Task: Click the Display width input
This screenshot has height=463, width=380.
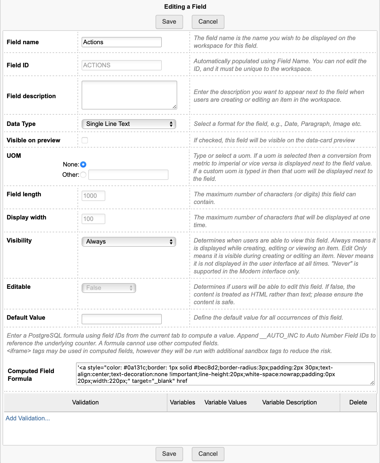Action: tap(93, 219)
